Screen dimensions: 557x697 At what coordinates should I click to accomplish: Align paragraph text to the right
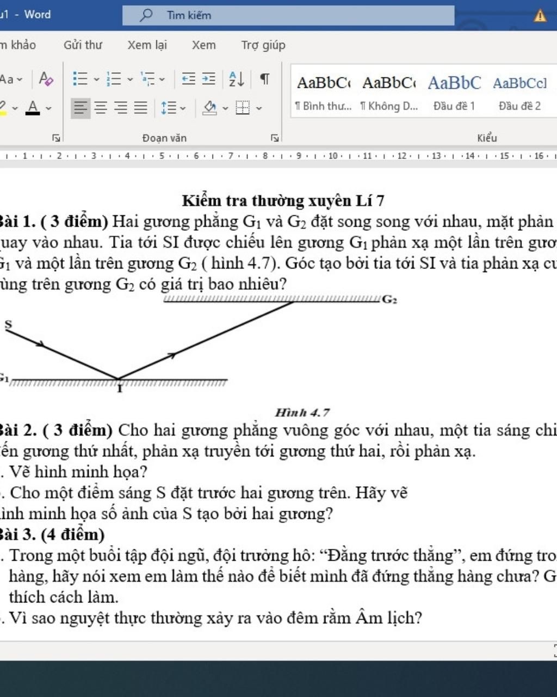pyautogui.click(x=121, y=108)
